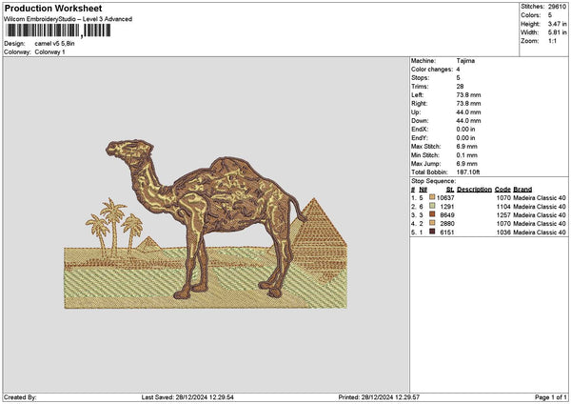Click the color swatch for stop 2 (1291 stitches)

point(432,206)
